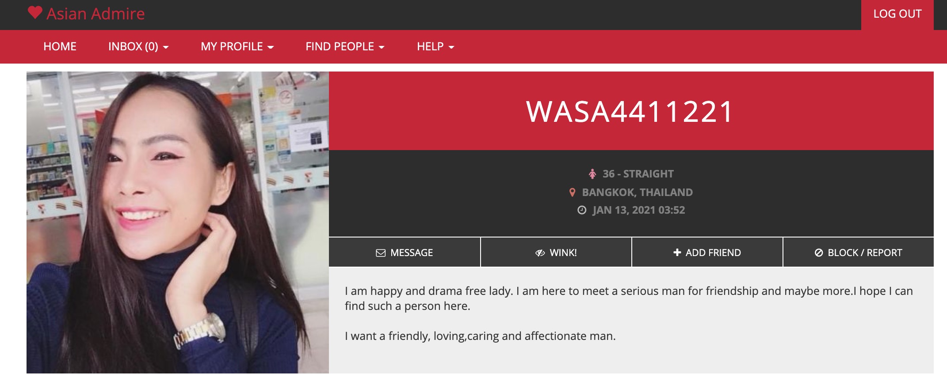
Task: Click the plus icon on Add Friend
Action: click(x=677, y=253)
